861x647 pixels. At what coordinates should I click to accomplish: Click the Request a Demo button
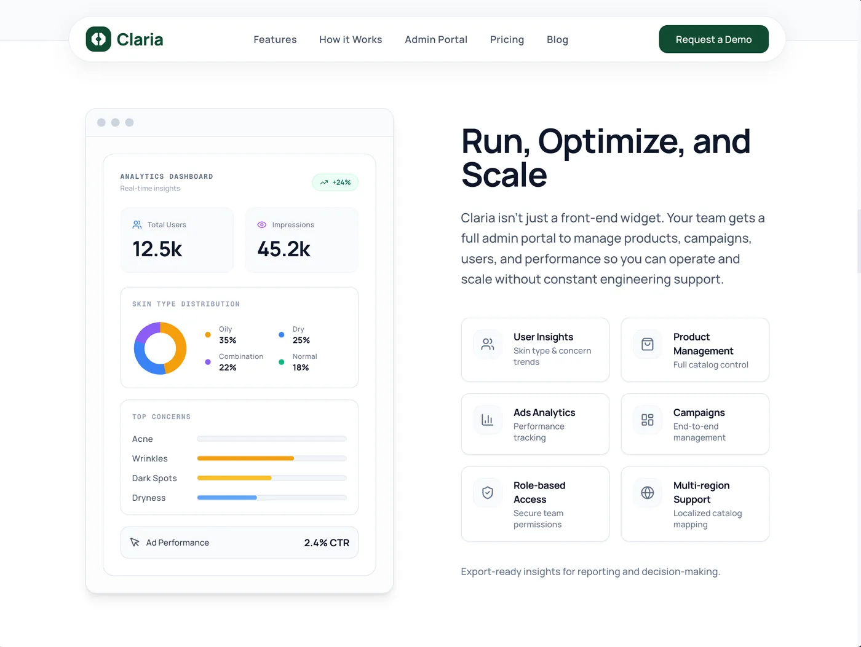713,39
